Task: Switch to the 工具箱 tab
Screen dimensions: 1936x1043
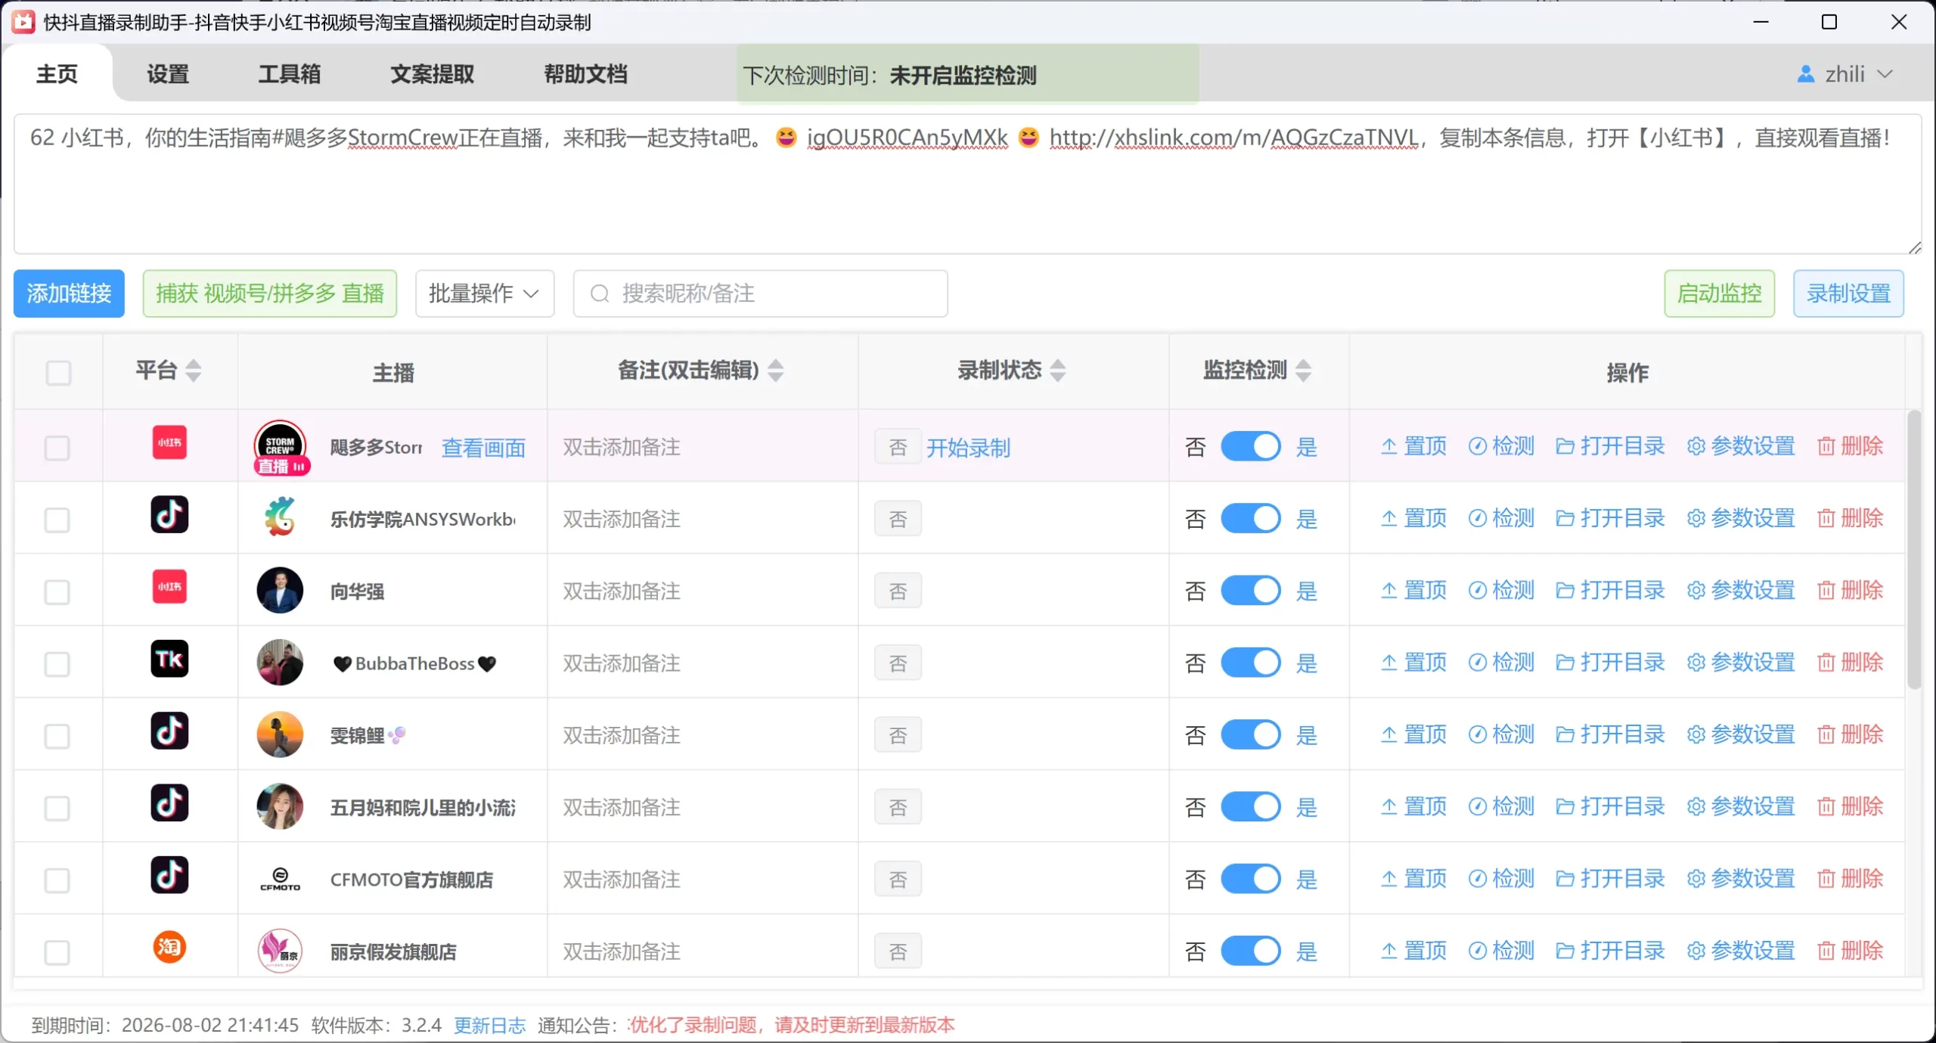Action: 289,74
